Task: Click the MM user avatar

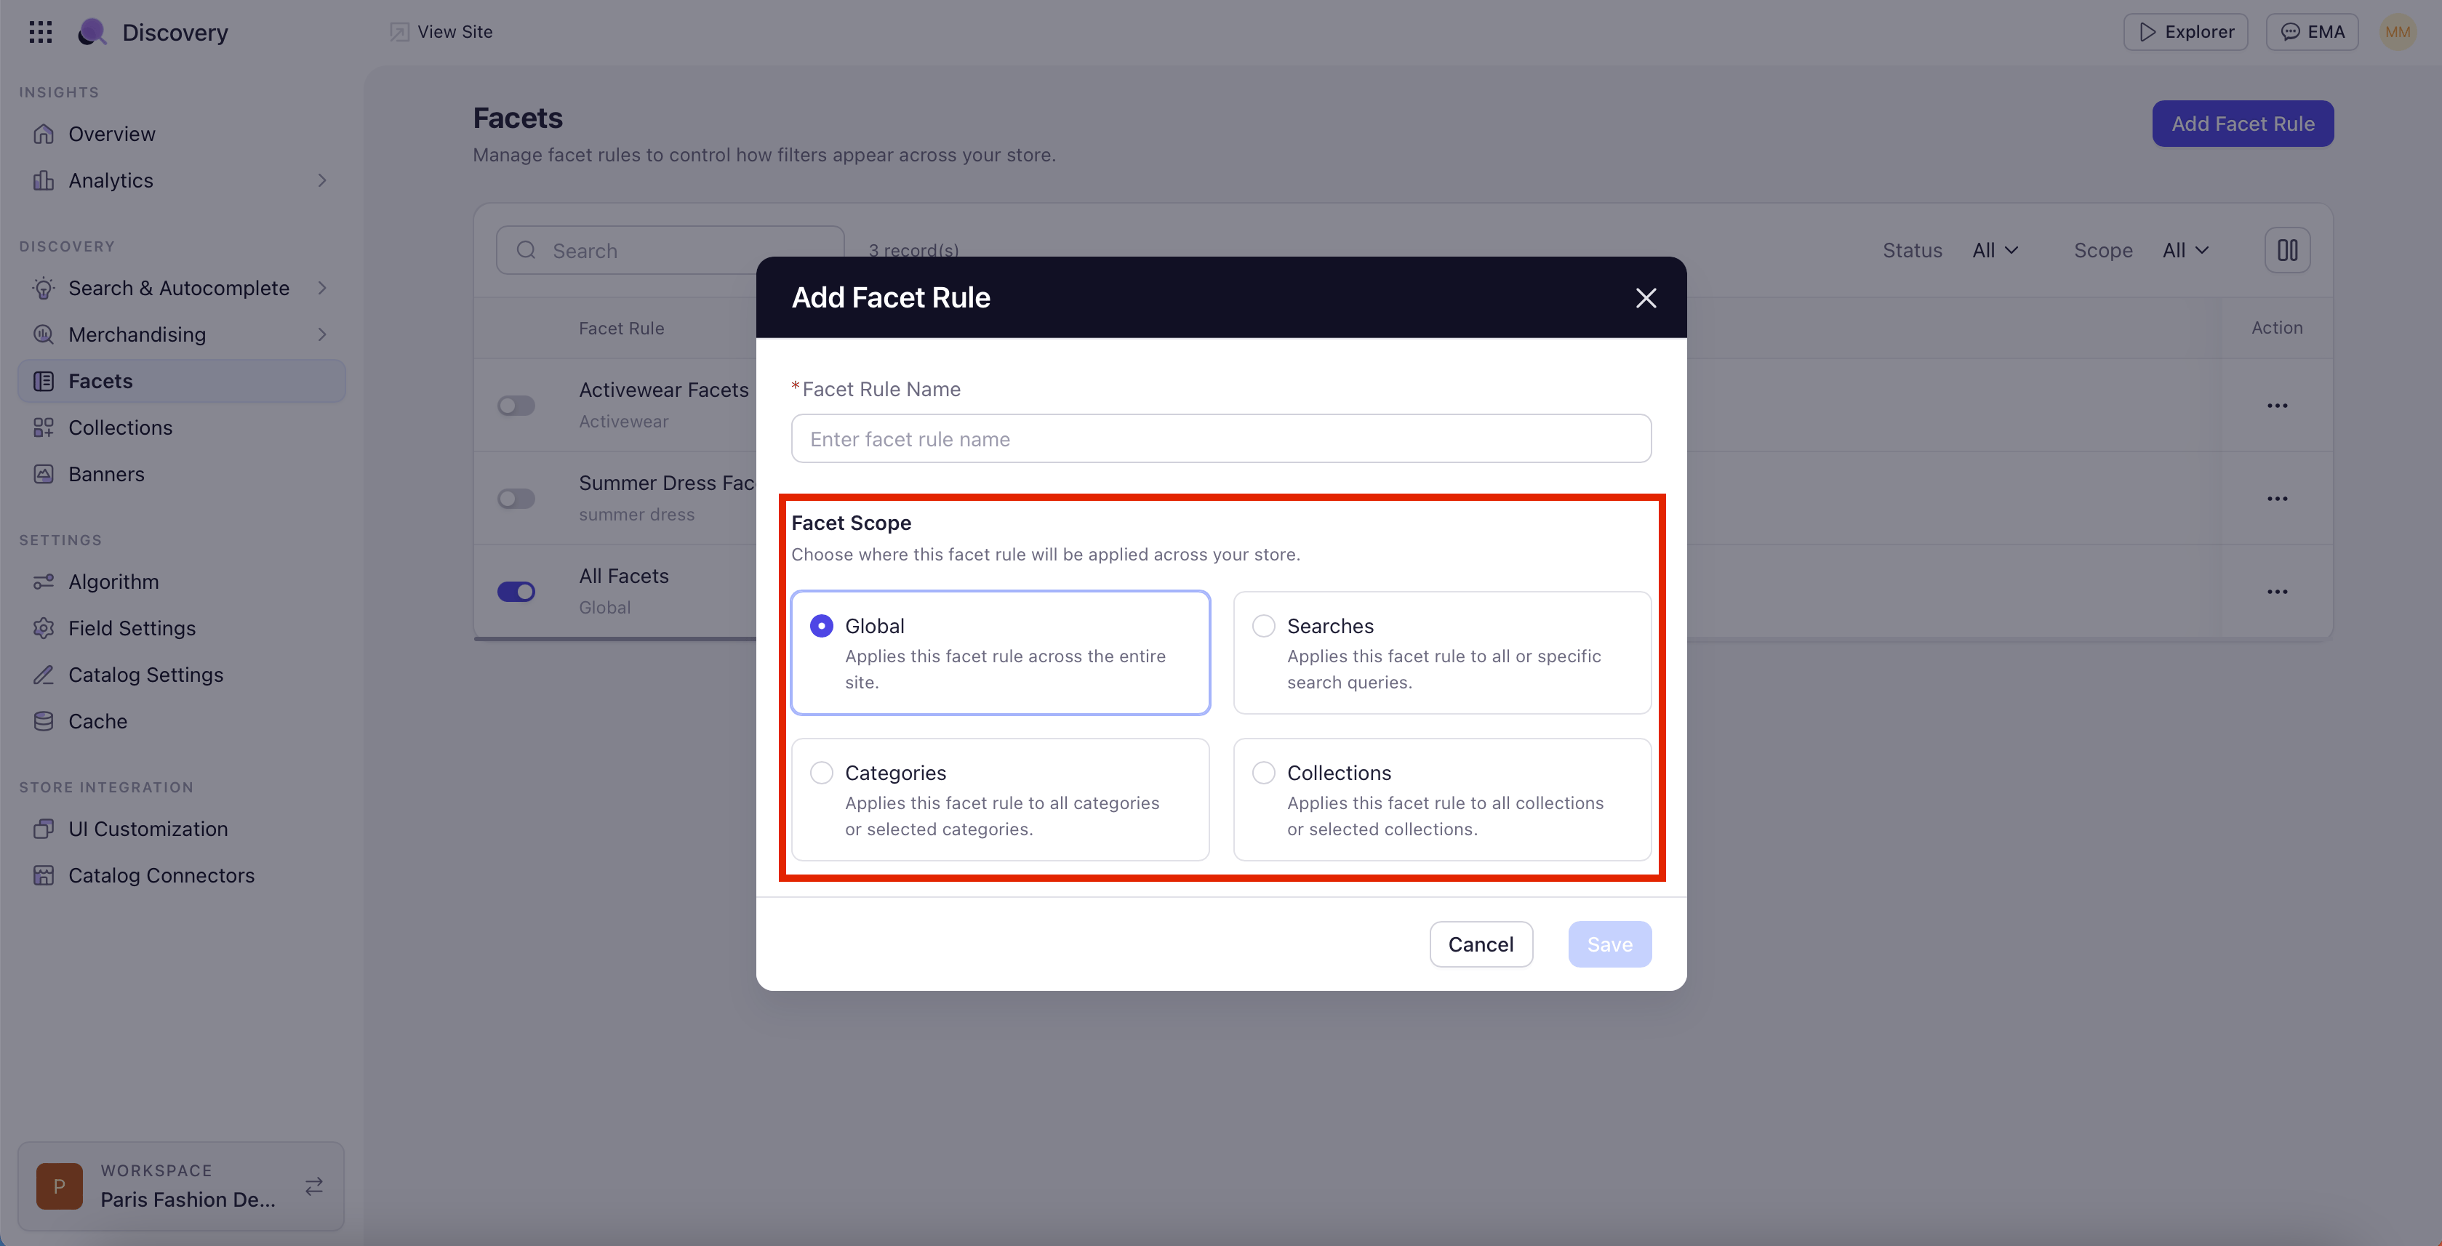Action: click(2398, 32)
